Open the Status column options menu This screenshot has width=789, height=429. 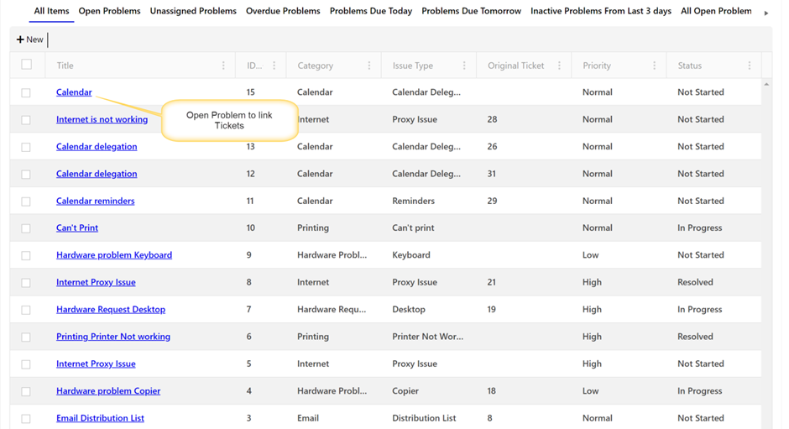pyautogui.click(x=750, y=65)
